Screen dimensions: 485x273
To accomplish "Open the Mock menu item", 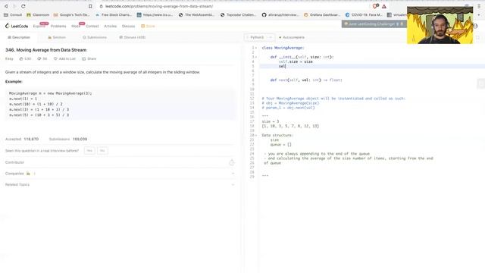I will pyautogui.click(x=76, y=27).
